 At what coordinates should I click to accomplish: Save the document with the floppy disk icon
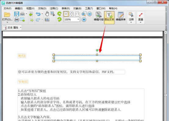[17, 14]
